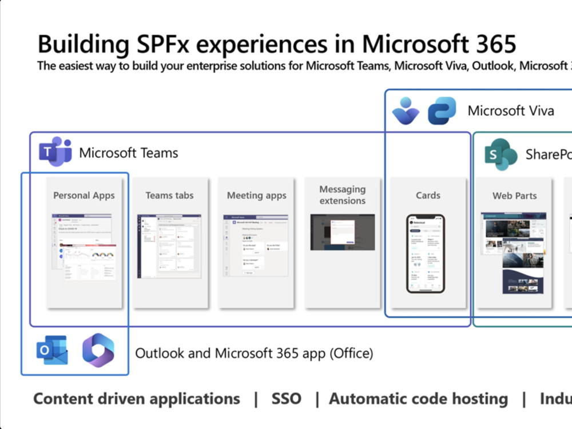The width and height of the screenshot is (572, 429).
Task: Click the Viva Connections icon
Action: pyautogui.click(x=406, y=111)
